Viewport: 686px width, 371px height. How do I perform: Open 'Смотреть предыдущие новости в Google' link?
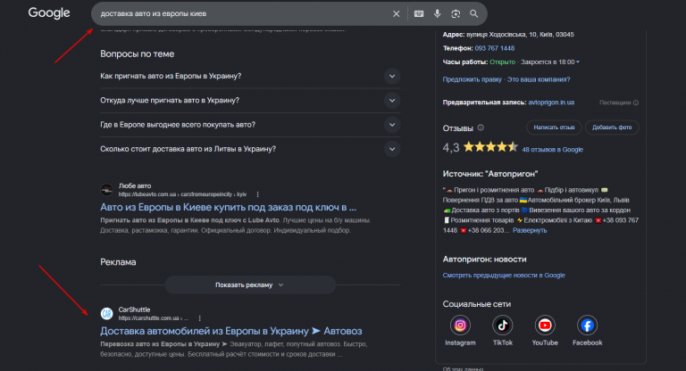click(x=504, y=276)
